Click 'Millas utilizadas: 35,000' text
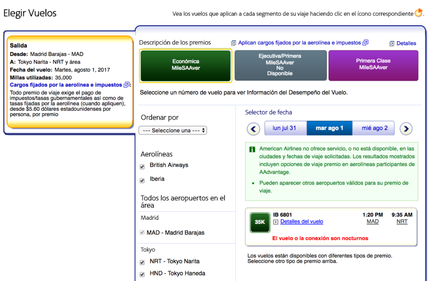 pyautogui.click(x=41, y=78)
